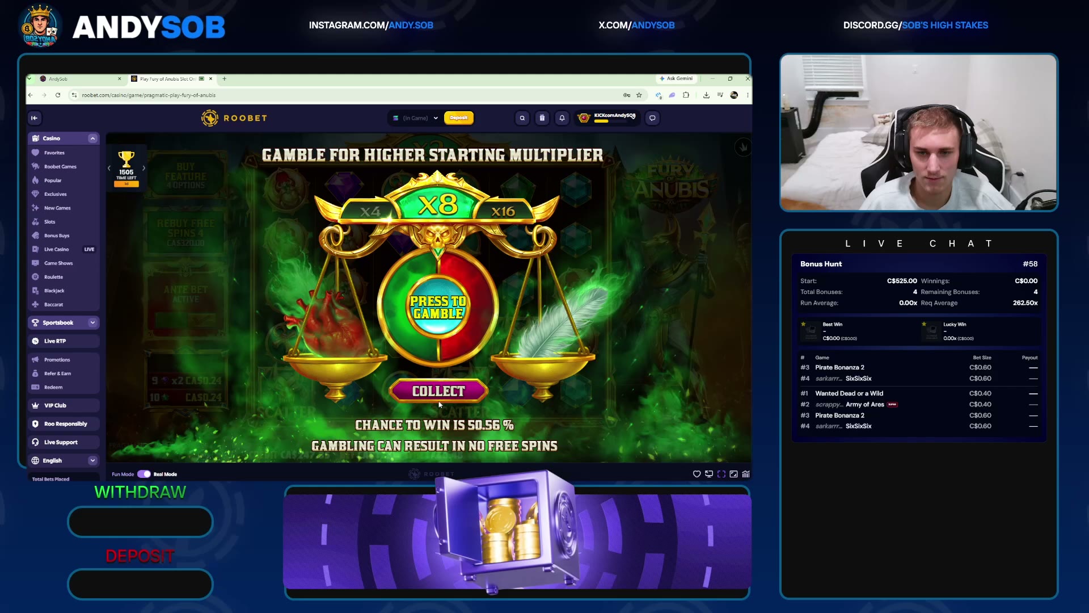Screen dimensions: 1089x613
Task: Click the media control icon in browser toolbar
Action: 720,95
